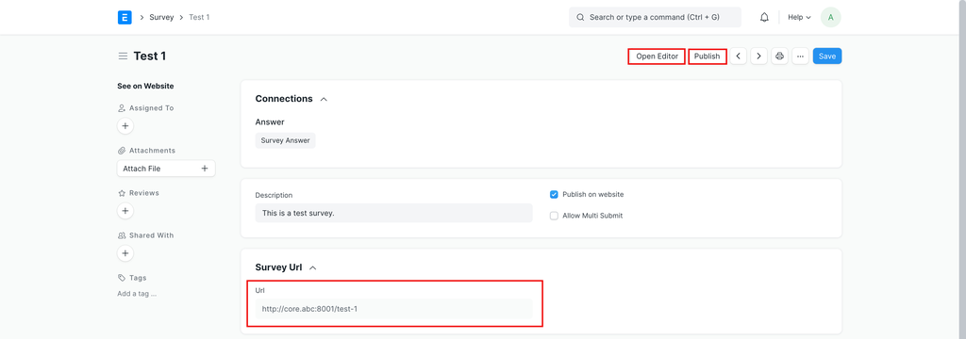Uncheck Publish on website checkbox
The width and height of the screenshot is (966, 339).
(x=554, y=194)
